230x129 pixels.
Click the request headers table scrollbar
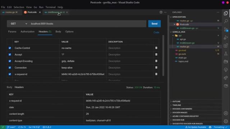pyautogui.click(x=163, y=56)
